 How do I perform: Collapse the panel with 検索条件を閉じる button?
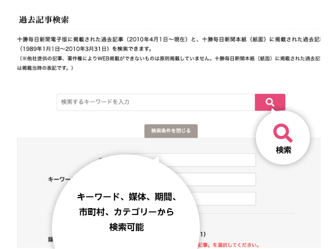coord(171,131)
